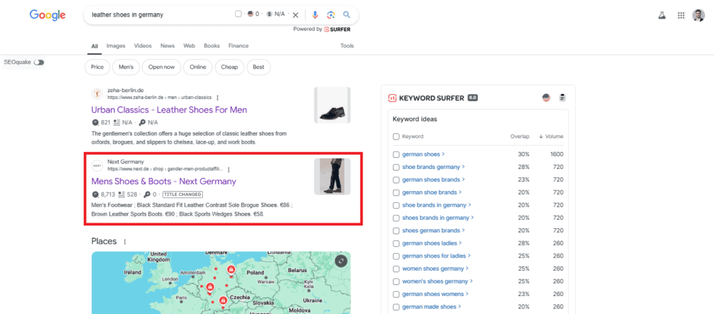Check the 'german shoes' keyword checkbox
The height and width of the screenshot is (314, 714).
point(397,154)
